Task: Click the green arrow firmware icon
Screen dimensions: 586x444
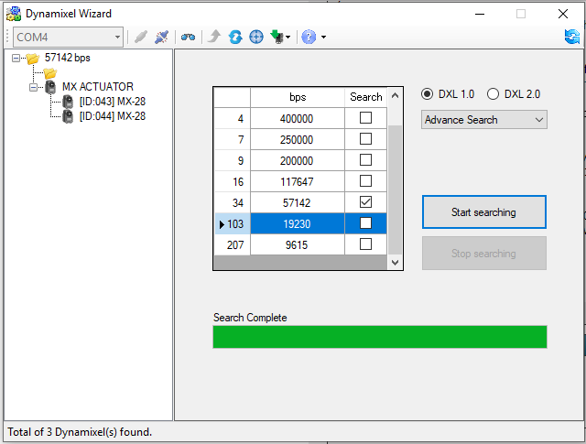Action: coord(277,37)
